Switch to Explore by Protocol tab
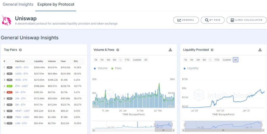Screen dimensions: 267x134 [x=56, y=4]
